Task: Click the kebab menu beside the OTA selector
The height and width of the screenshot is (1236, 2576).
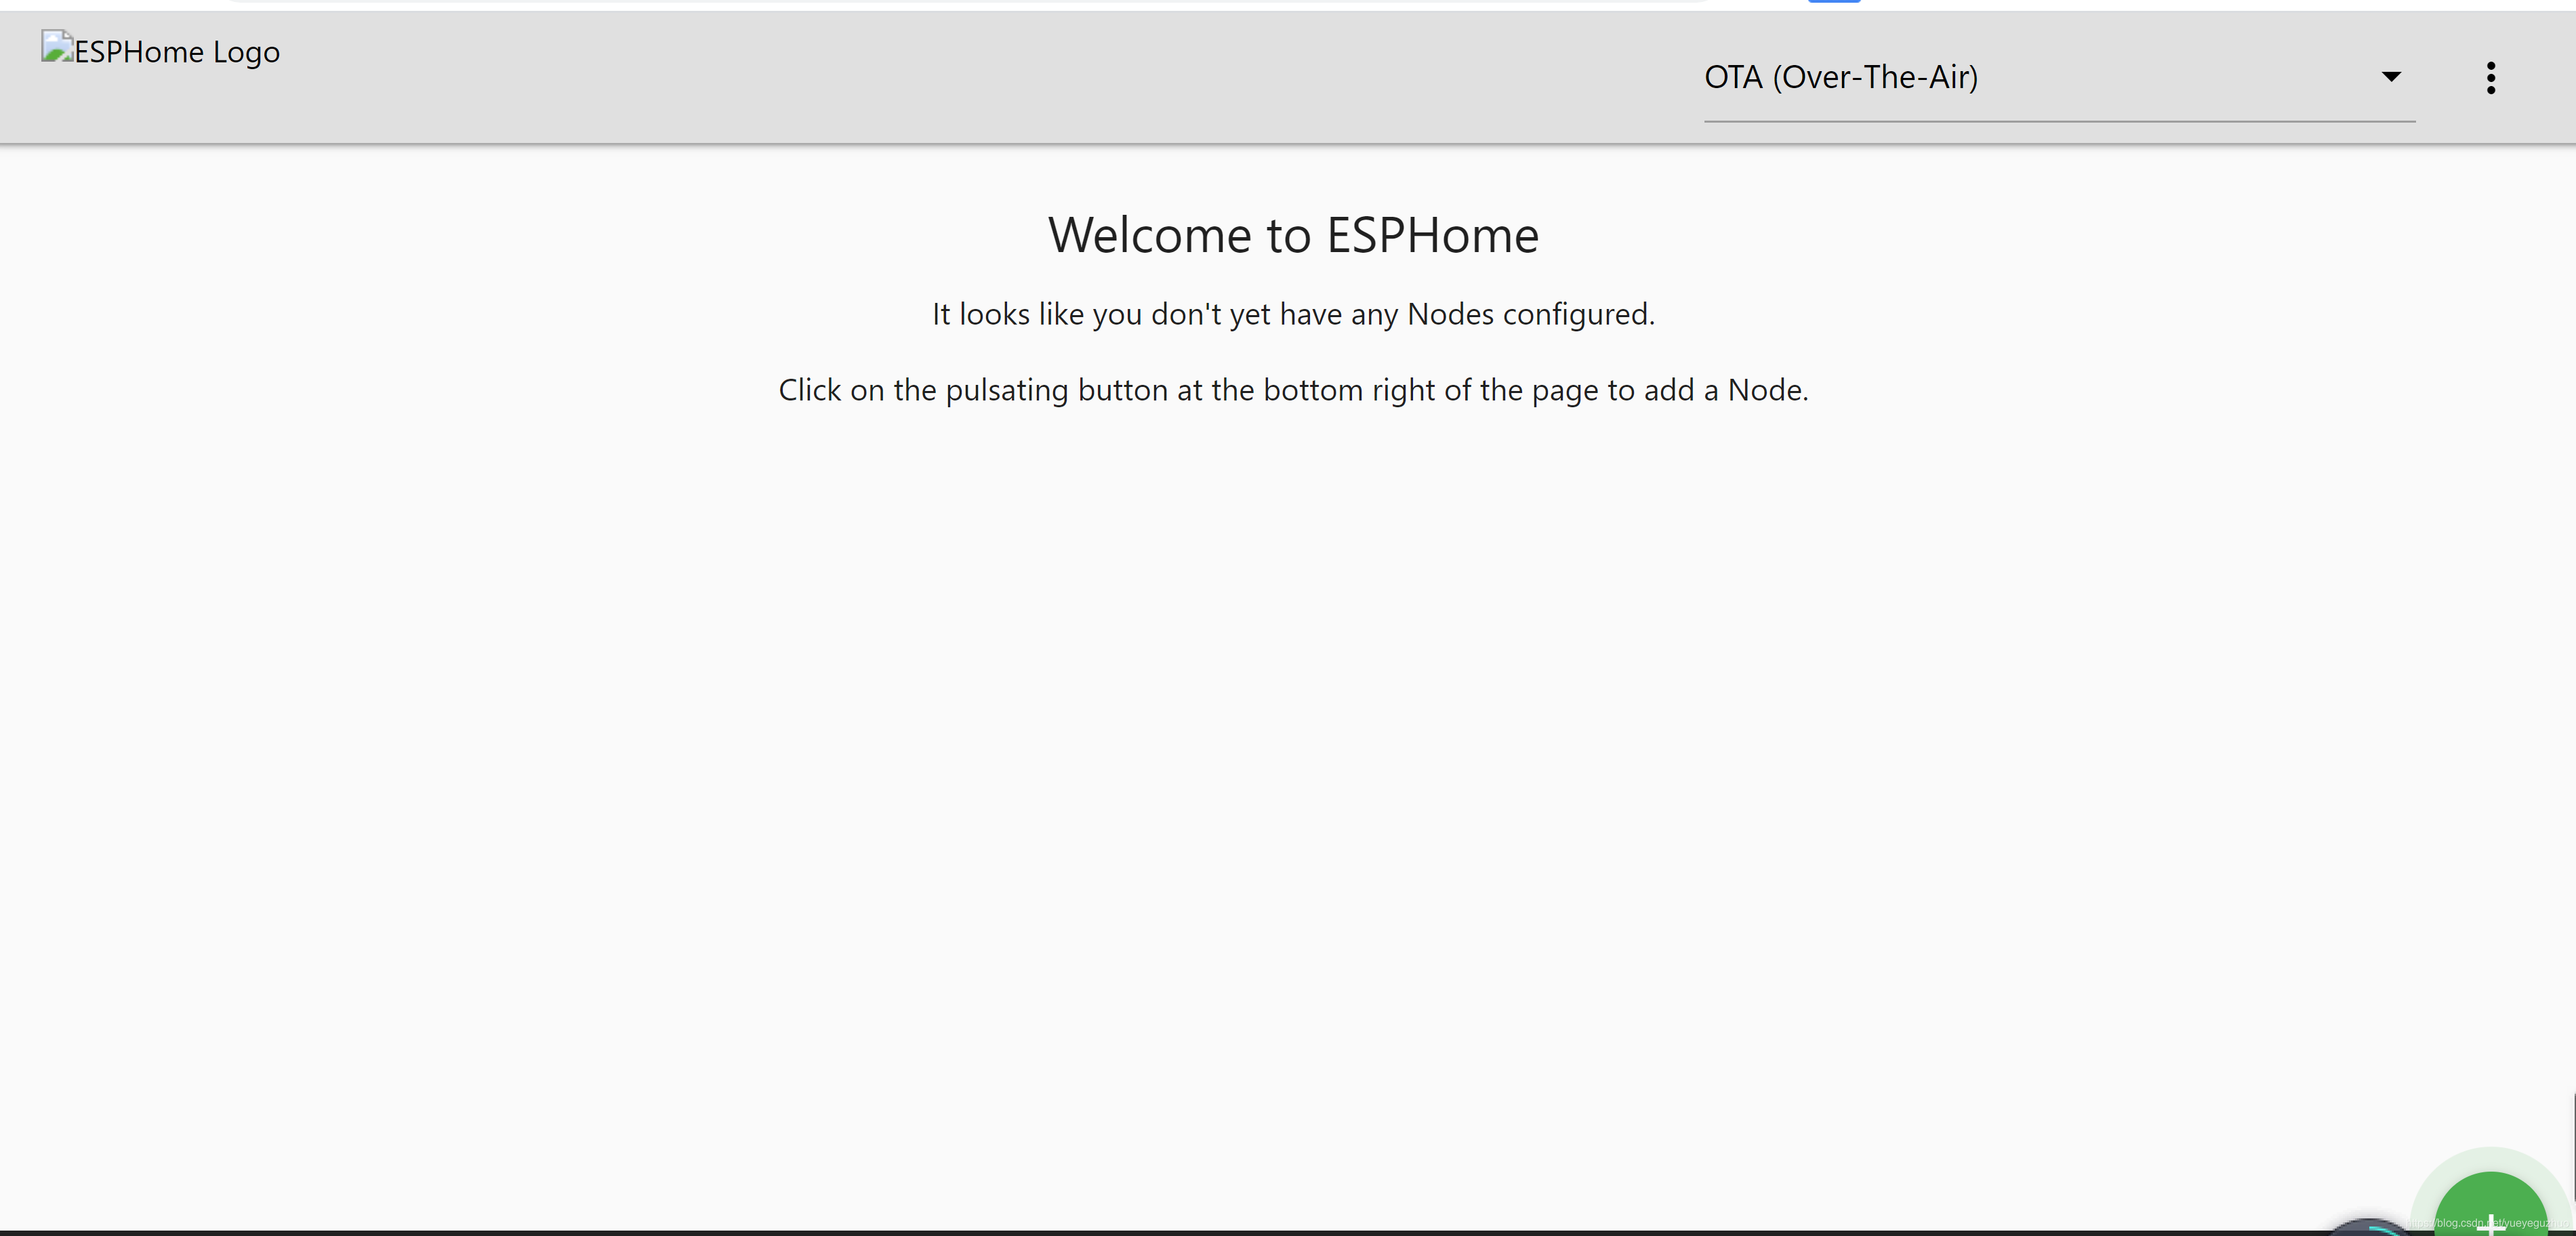Action: 2490,77
